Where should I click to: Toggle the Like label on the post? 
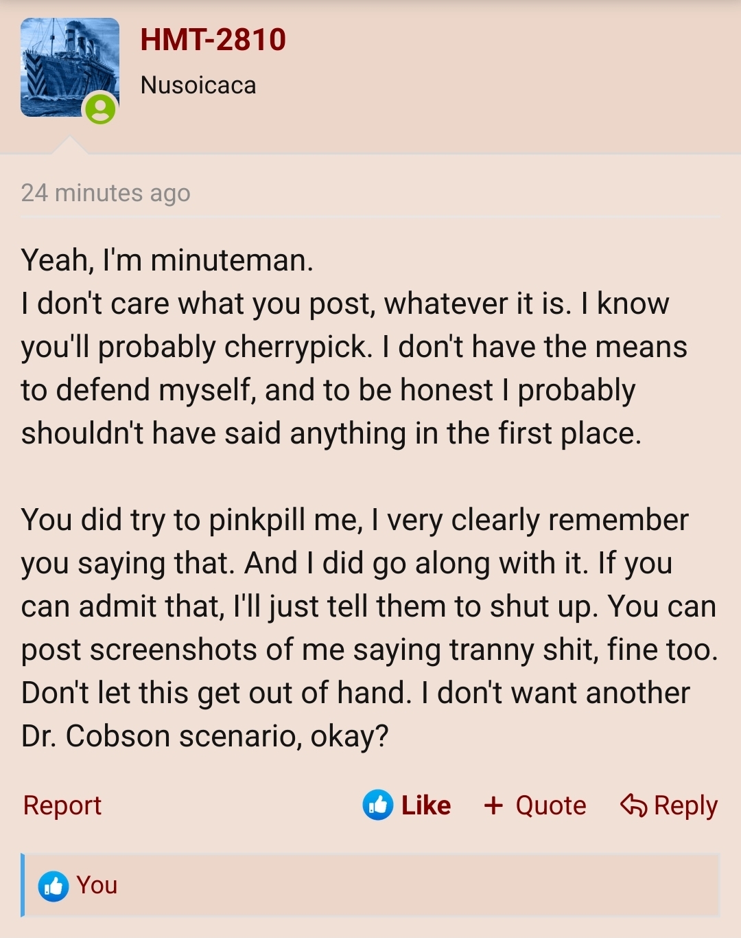coord(426,805)
